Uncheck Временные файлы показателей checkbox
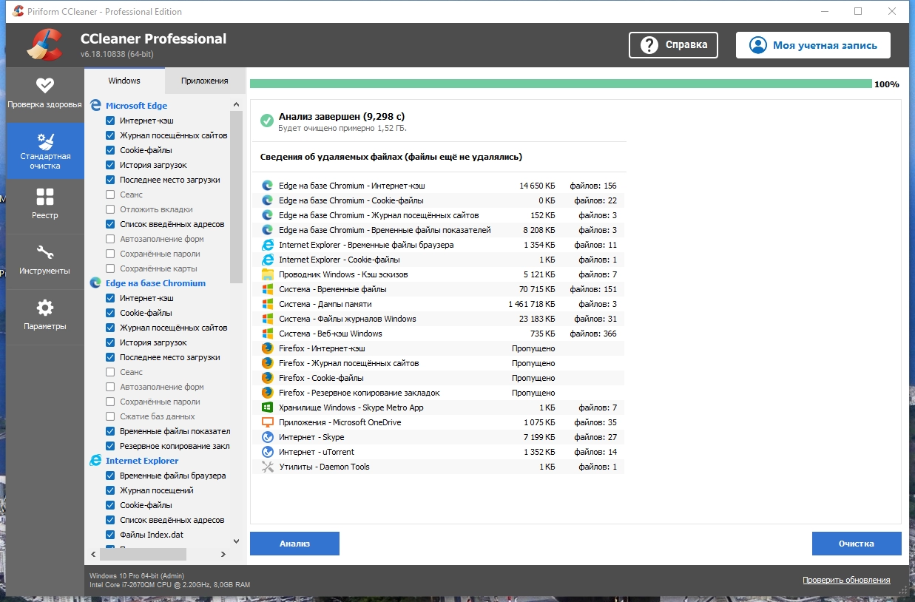Viewport: 915px width, 602px height. 110,431
